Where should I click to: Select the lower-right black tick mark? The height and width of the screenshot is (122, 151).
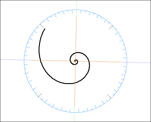coord(109,96)
